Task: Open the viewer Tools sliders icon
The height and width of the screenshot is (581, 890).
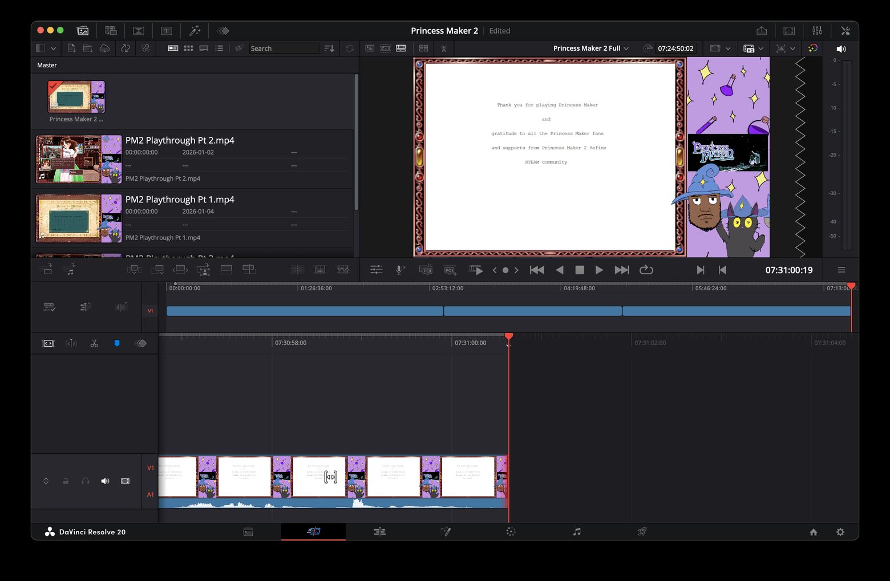Action: (377, 270)
